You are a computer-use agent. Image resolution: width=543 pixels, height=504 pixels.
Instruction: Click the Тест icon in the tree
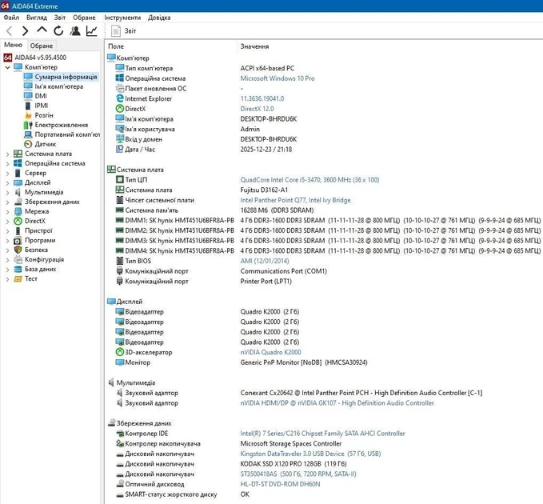pyautogui.click(x=18, y=279)
